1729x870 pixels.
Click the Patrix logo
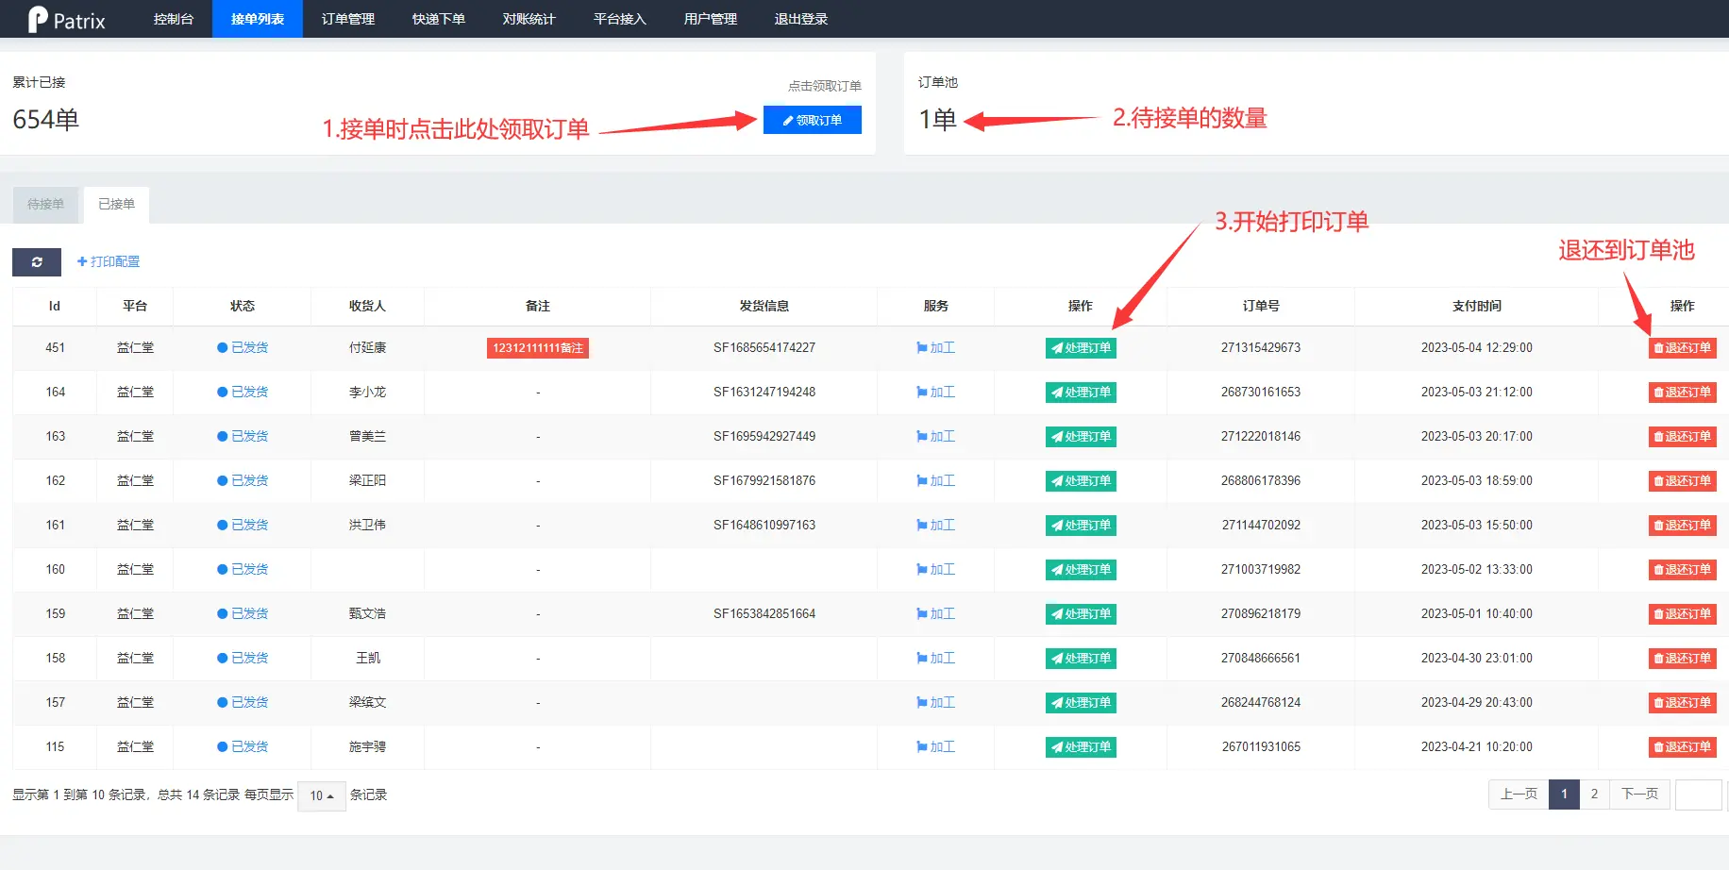[x=66, y=19]
